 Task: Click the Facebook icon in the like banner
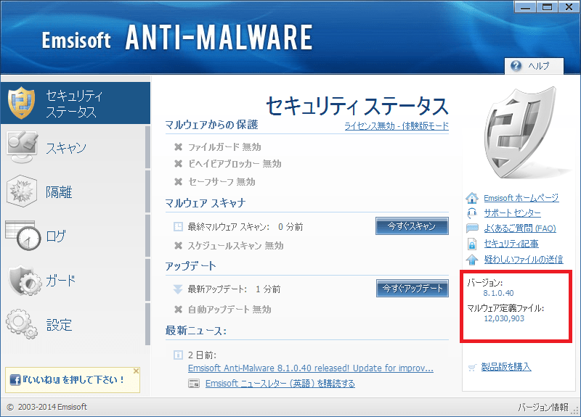(15, 379)
